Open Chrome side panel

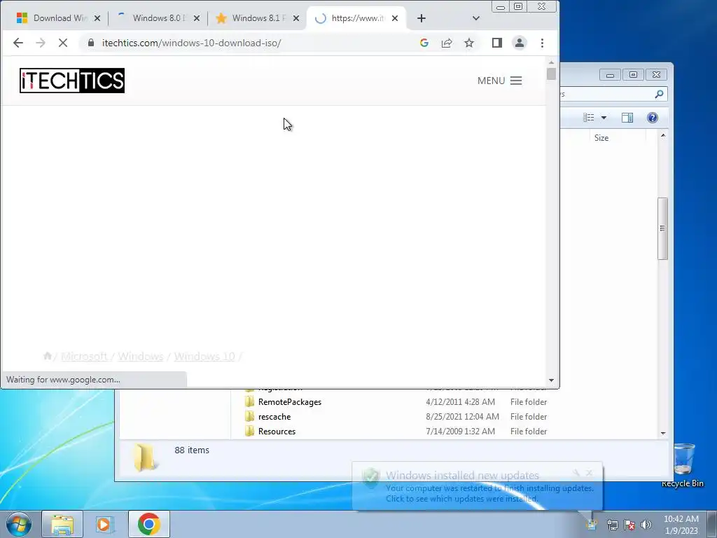click(497, 43)
